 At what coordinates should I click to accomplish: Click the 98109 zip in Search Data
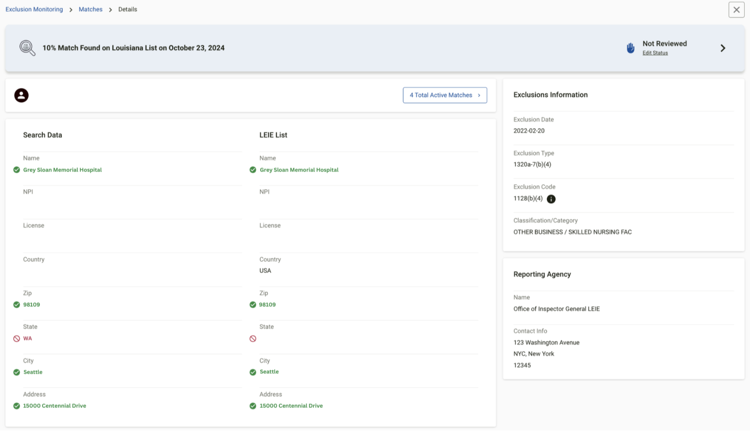(x=32, y=305)
